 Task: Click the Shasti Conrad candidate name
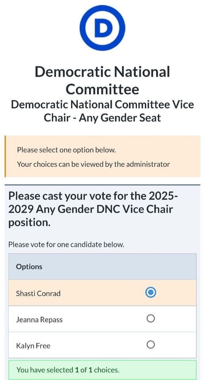tap(38, 293)
